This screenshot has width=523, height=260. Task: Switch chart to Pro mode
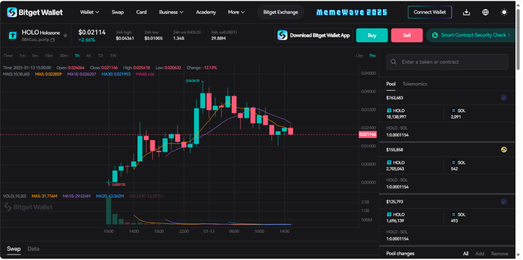coord(372,55)
